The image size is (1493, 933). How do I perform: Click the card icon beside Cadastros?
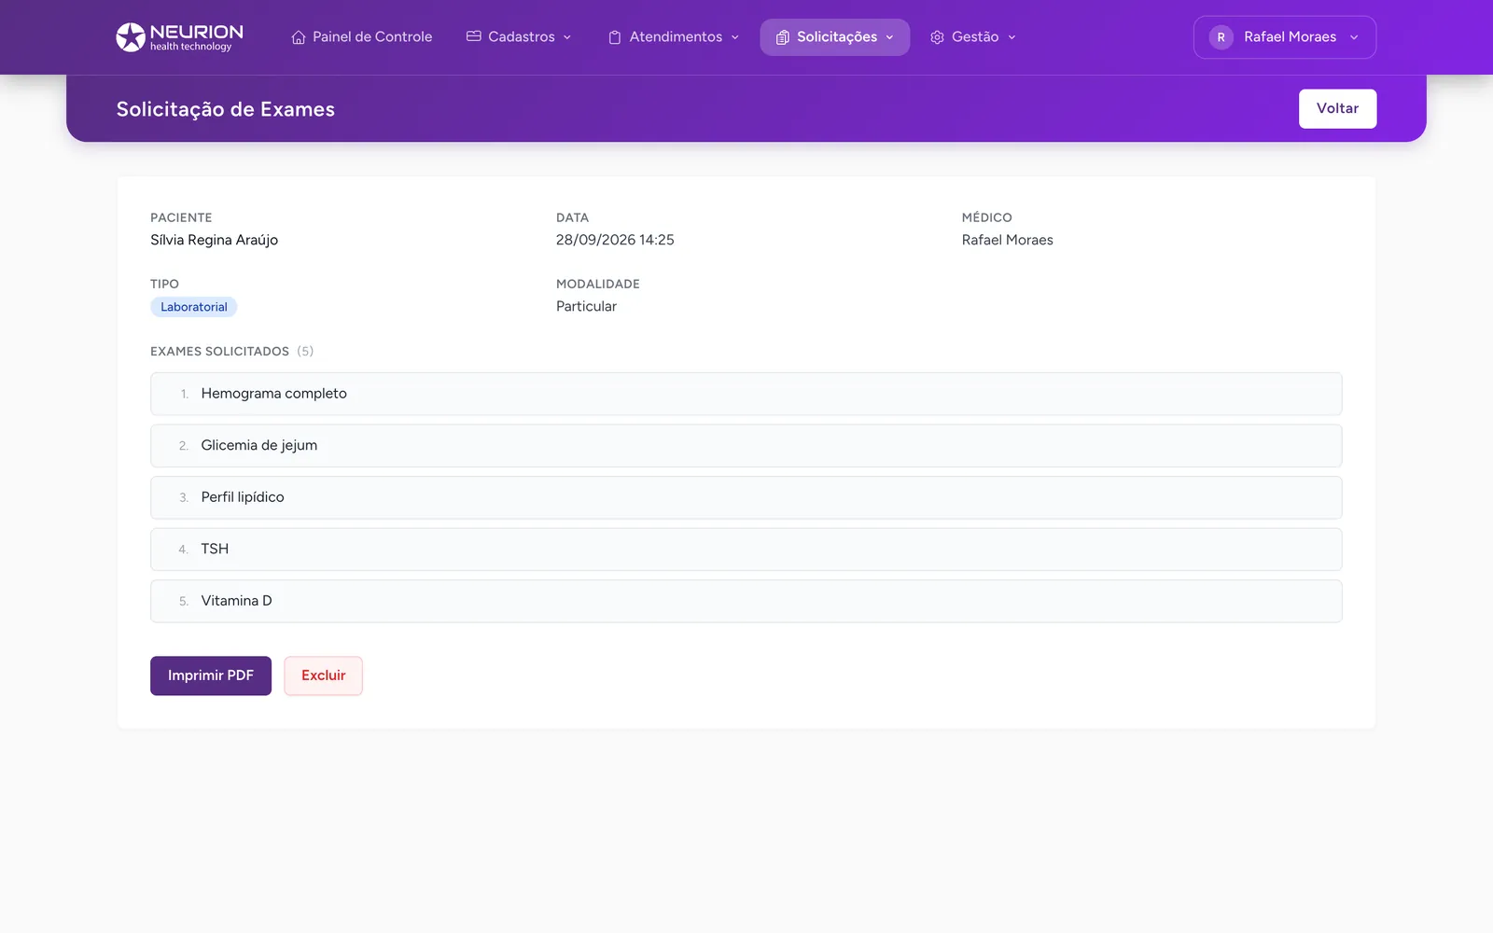point(474,36)
